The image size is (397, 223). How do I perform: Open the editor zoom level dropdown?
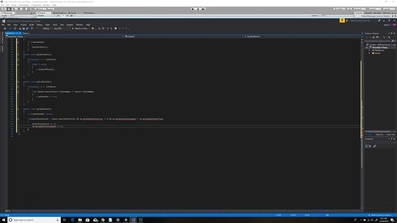click(9, 211)
